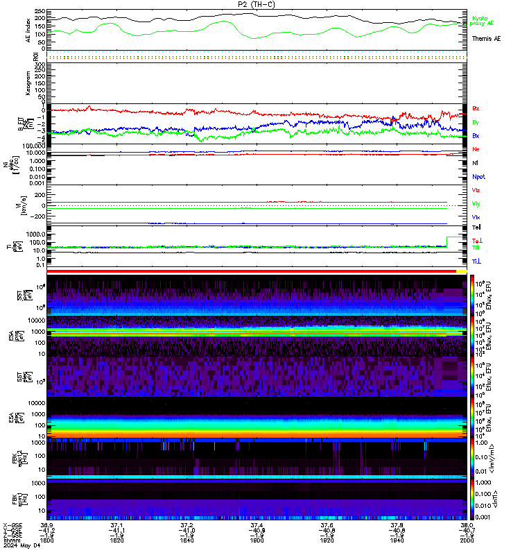Click the red Te⊥ legend label

coord(477,241)
